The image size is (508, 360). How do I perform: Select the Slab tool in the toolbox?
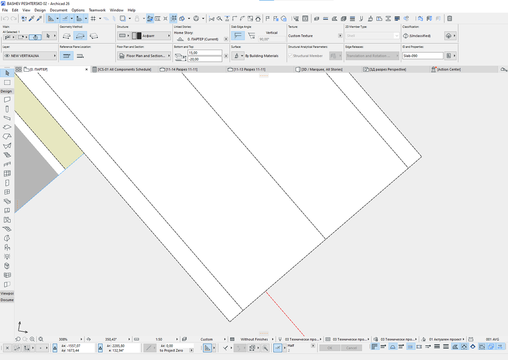pos(7,127)
